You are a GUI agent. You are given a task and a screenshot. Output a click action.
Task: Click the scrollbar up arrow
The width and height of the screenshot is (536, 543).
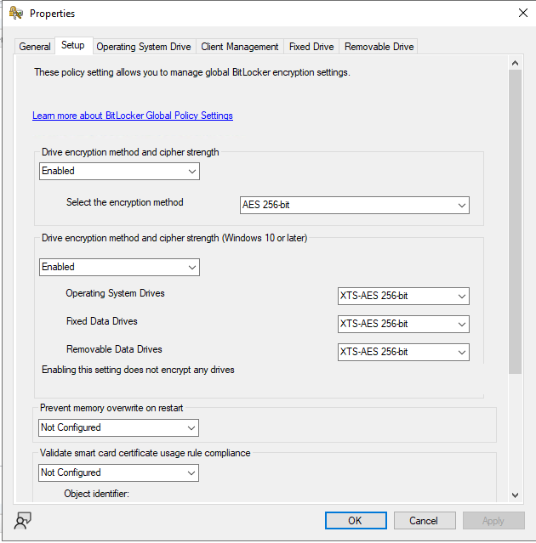pyautogui.click(x=516, y=63)
